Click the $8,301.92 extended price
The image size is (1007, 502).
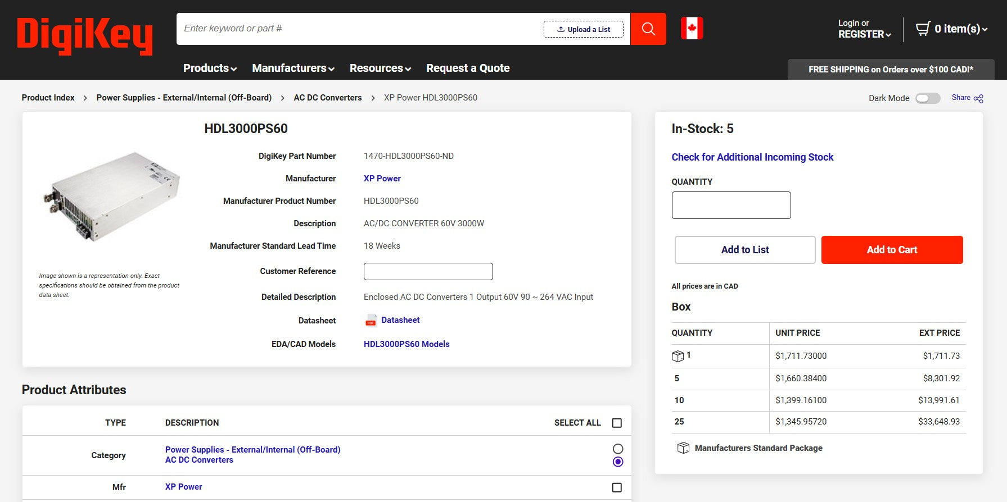(x=941, y=378)
